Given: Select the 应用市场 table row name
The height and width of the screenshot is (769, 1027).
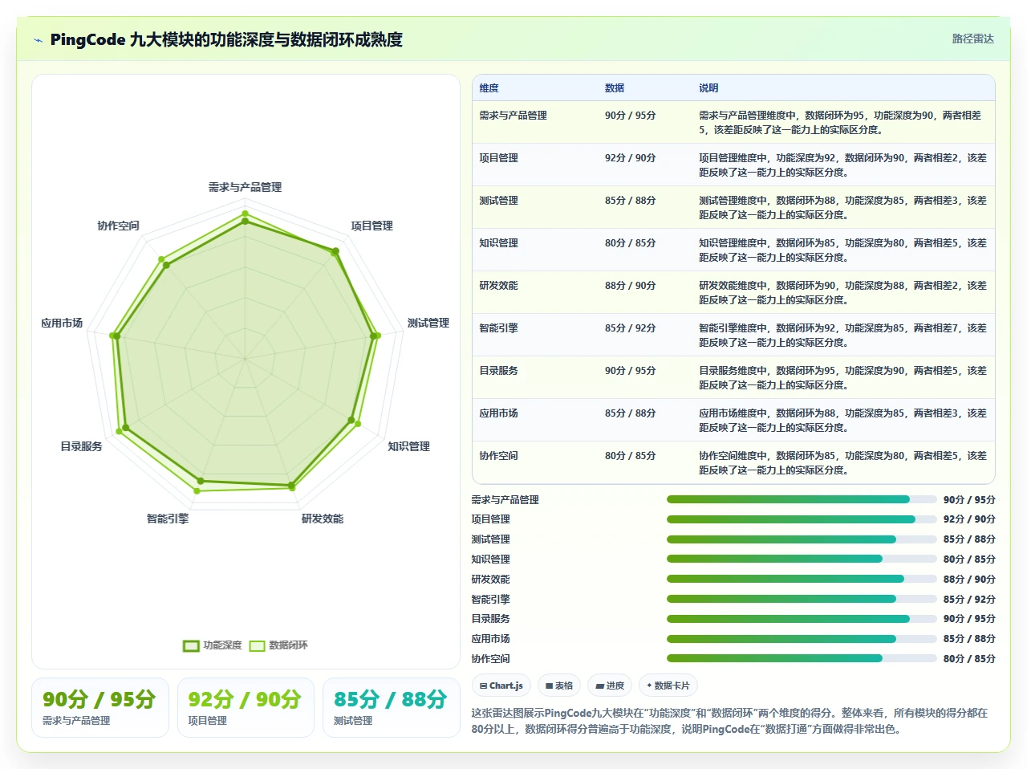Looking at the screenshot, I should (498, 413).
